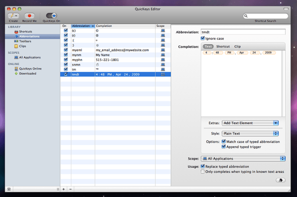
Task: Click the Shortcut Search field
Action: [x=265, y=16]
